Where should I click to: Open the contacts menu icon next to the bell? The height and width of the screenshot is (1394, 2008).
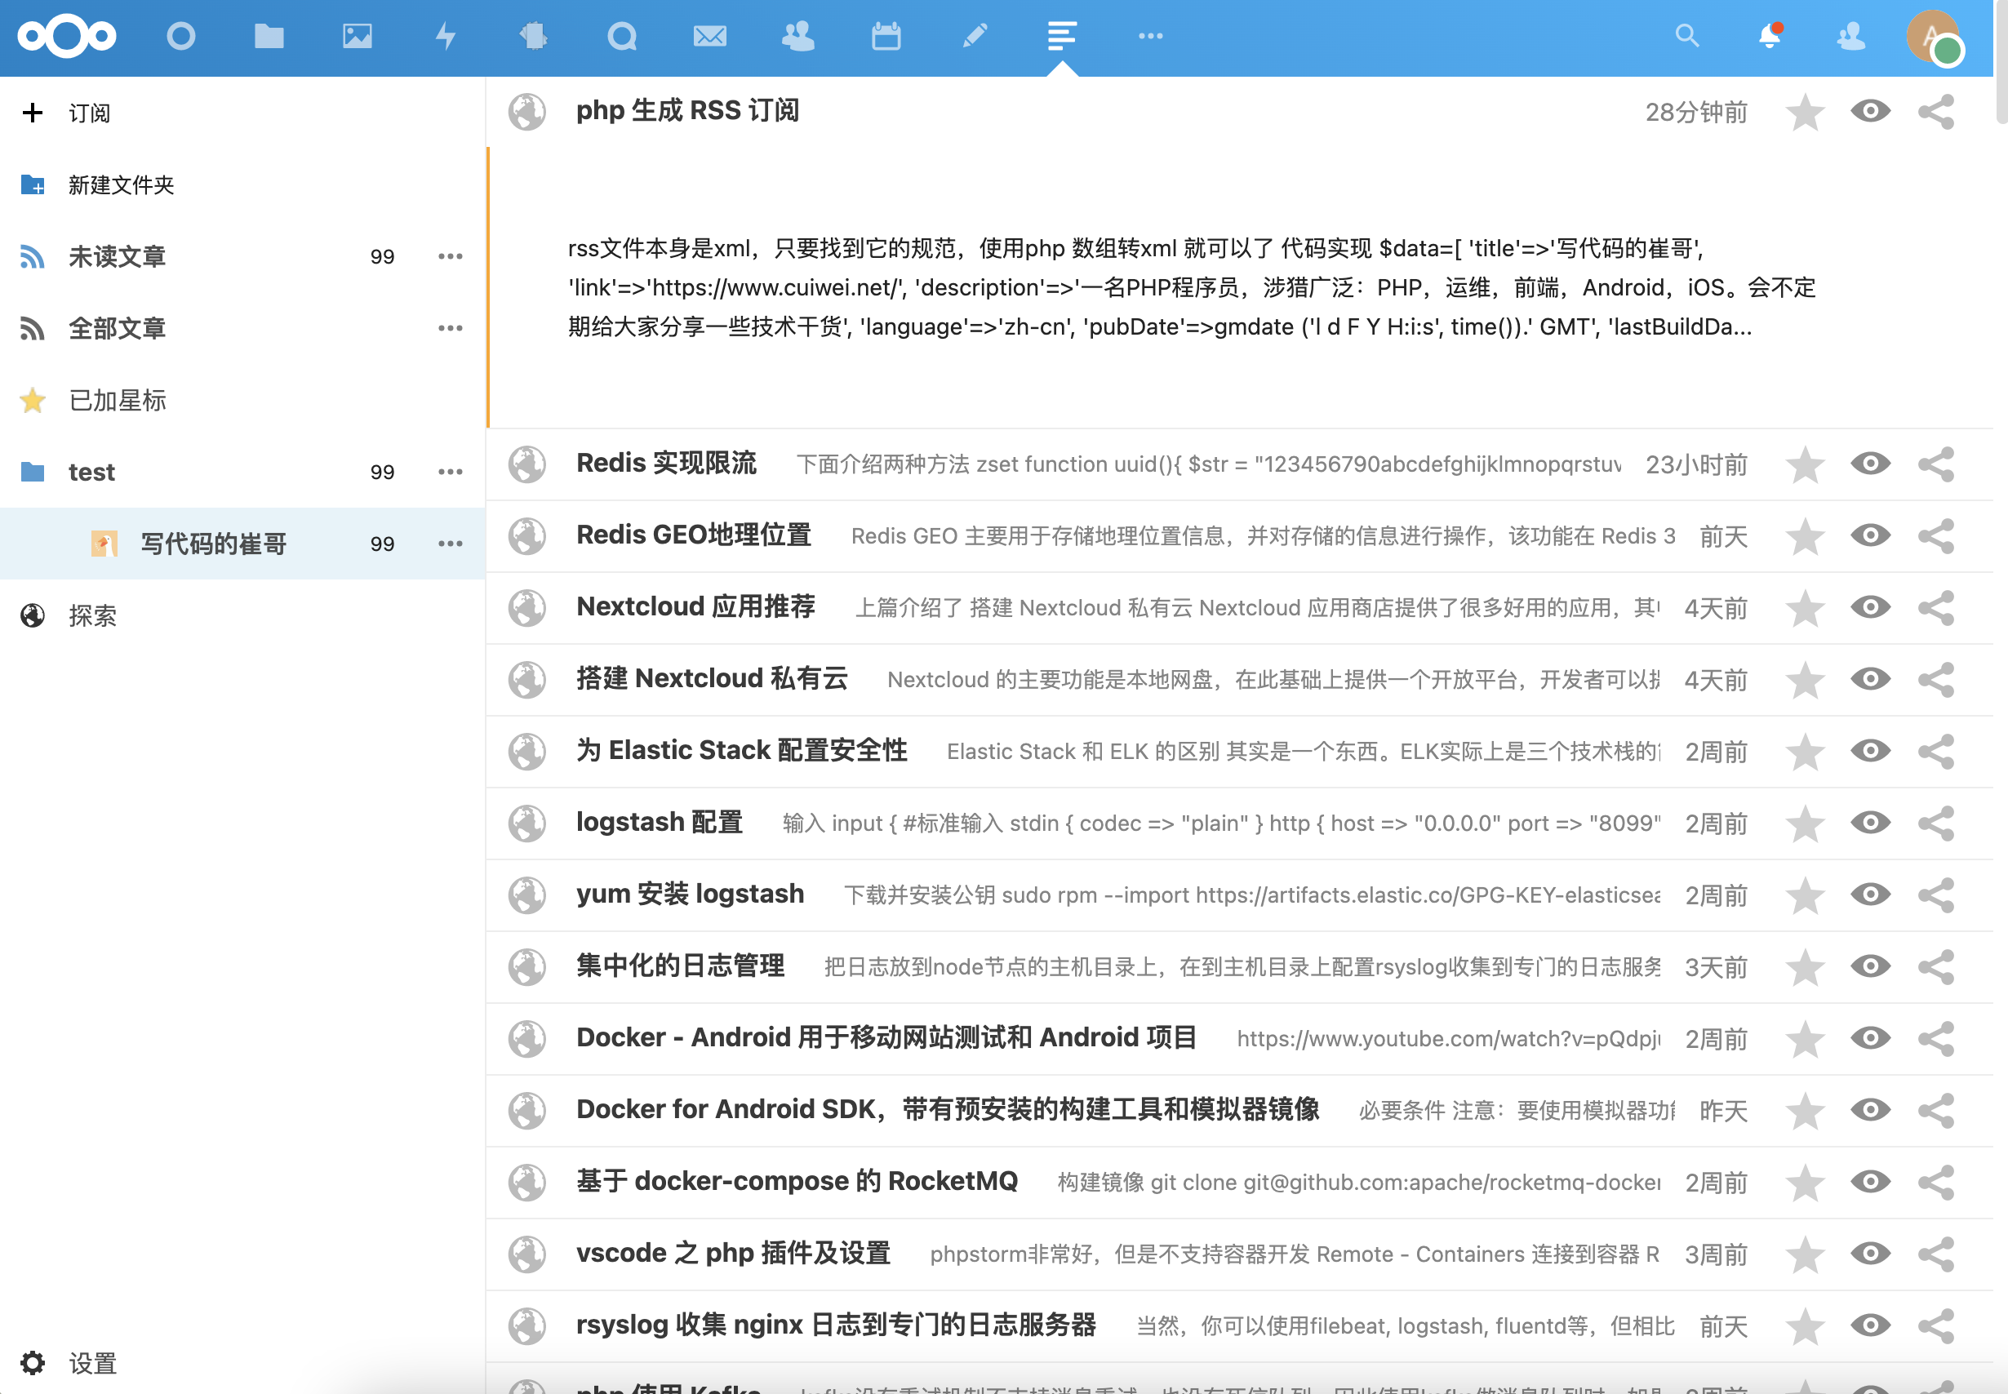pyautogui.click(x=1851, y=36)
